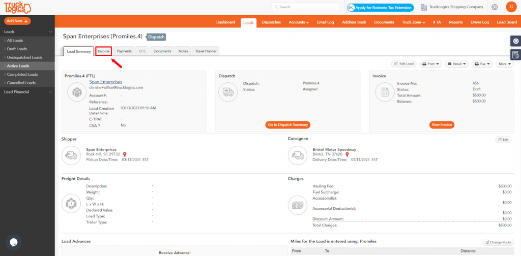Switch to the Invoice tab

tap(103, 51)
